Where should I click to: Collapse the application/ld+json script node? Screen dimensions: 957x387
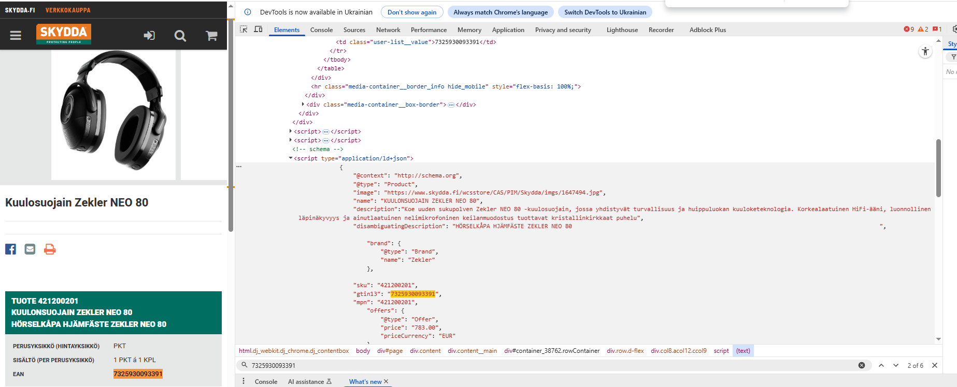click(x=291, y=158)
